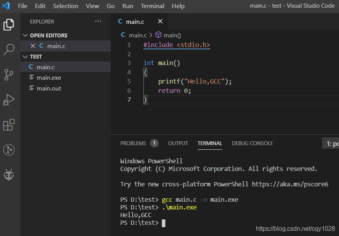Viewport: 339px width, 236px height.
Task: Click the problems count badge 1
Action: point(155,143)
